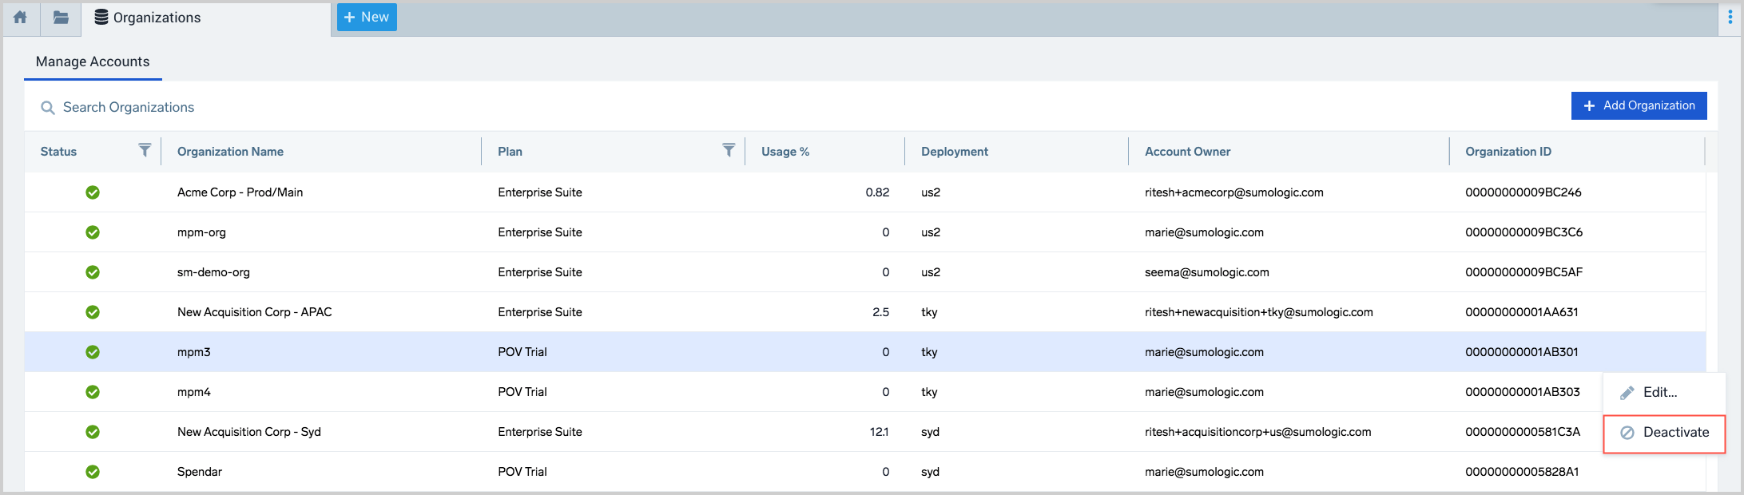Switch to the Manage Accounts tab
Image resolution: width=1744 pixels, height=495 pixels.
click(93, 62)
